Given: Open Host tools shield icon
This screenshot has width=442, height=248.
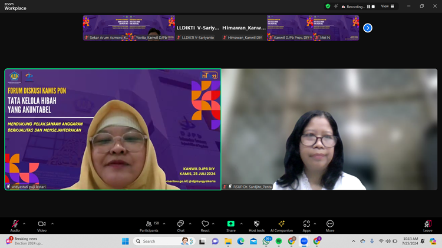Looking at the screenshot, I should point(256,224).
